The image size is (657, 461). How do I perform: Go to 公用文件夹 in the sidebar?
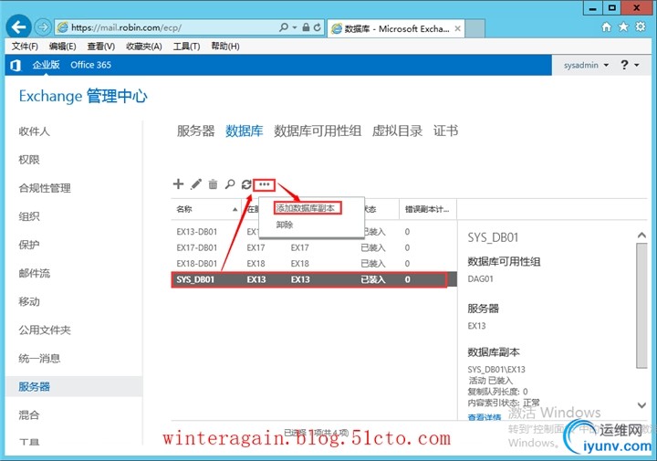click(x=45, y=330)
